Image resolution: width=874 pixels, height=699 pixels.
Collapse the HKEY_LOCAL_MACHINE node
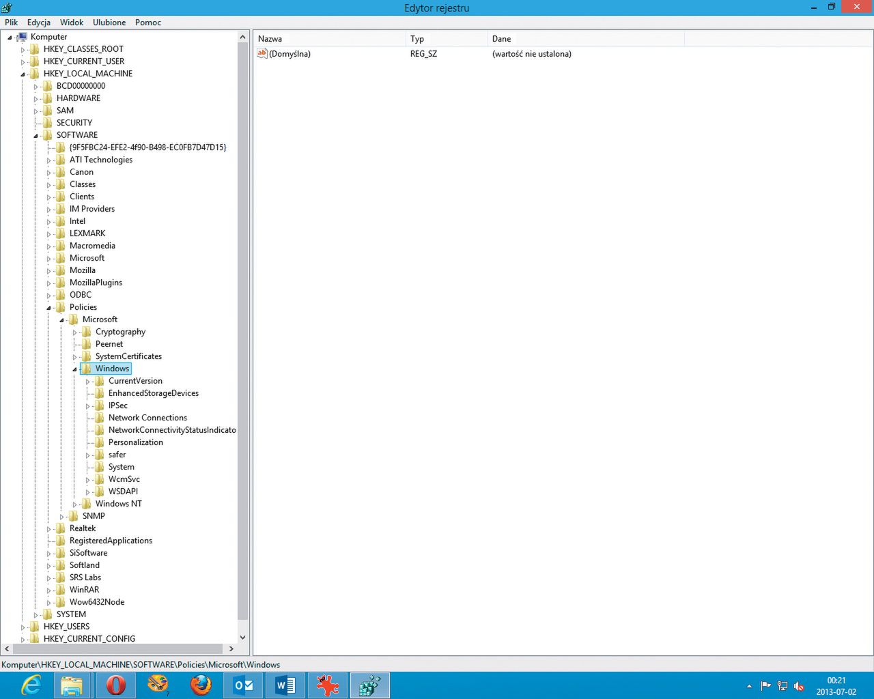pos(23,74)
